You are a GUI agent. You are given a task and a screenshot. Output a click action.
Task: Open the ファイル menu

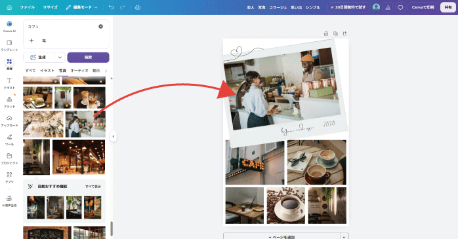28,7
